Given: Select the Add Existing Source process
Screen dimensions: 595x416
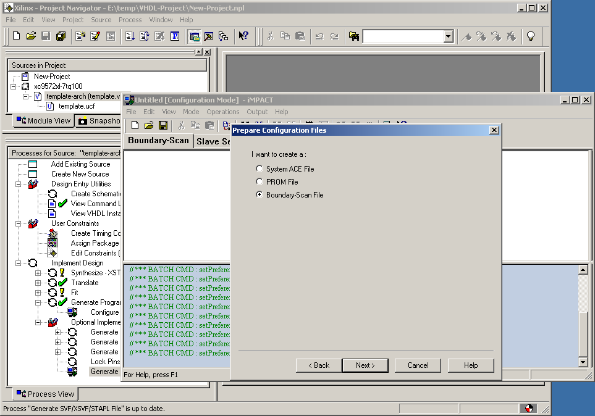Looking at the screenshot, I should 80,164.
